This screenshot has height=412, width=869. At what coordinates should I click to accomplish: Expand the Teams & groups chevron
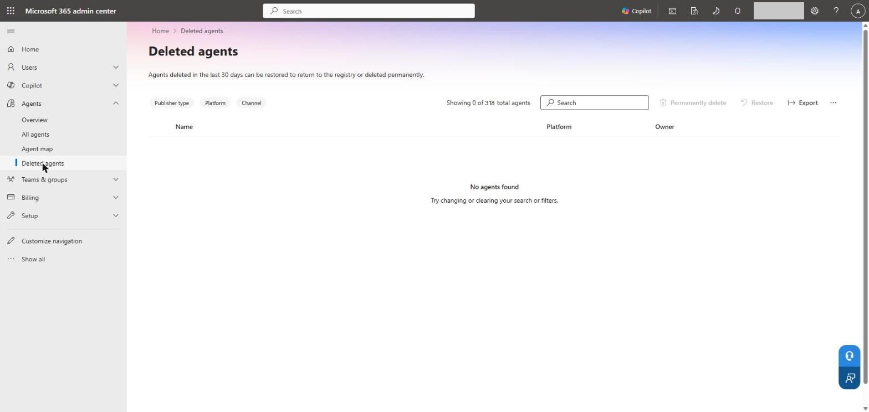pyautogui.click(x=116, y=179)
